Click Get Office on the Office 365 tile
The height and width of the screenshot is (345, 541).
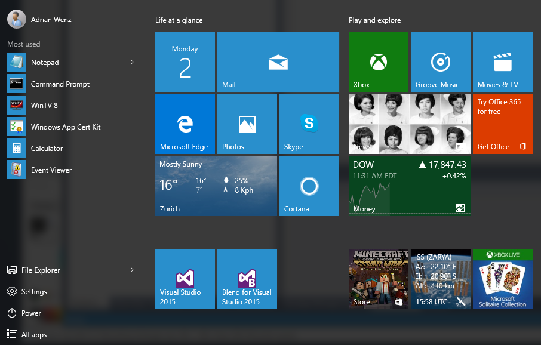point(490,146)
